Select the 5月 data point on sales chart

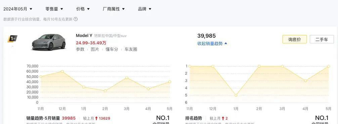pos(170,82)
